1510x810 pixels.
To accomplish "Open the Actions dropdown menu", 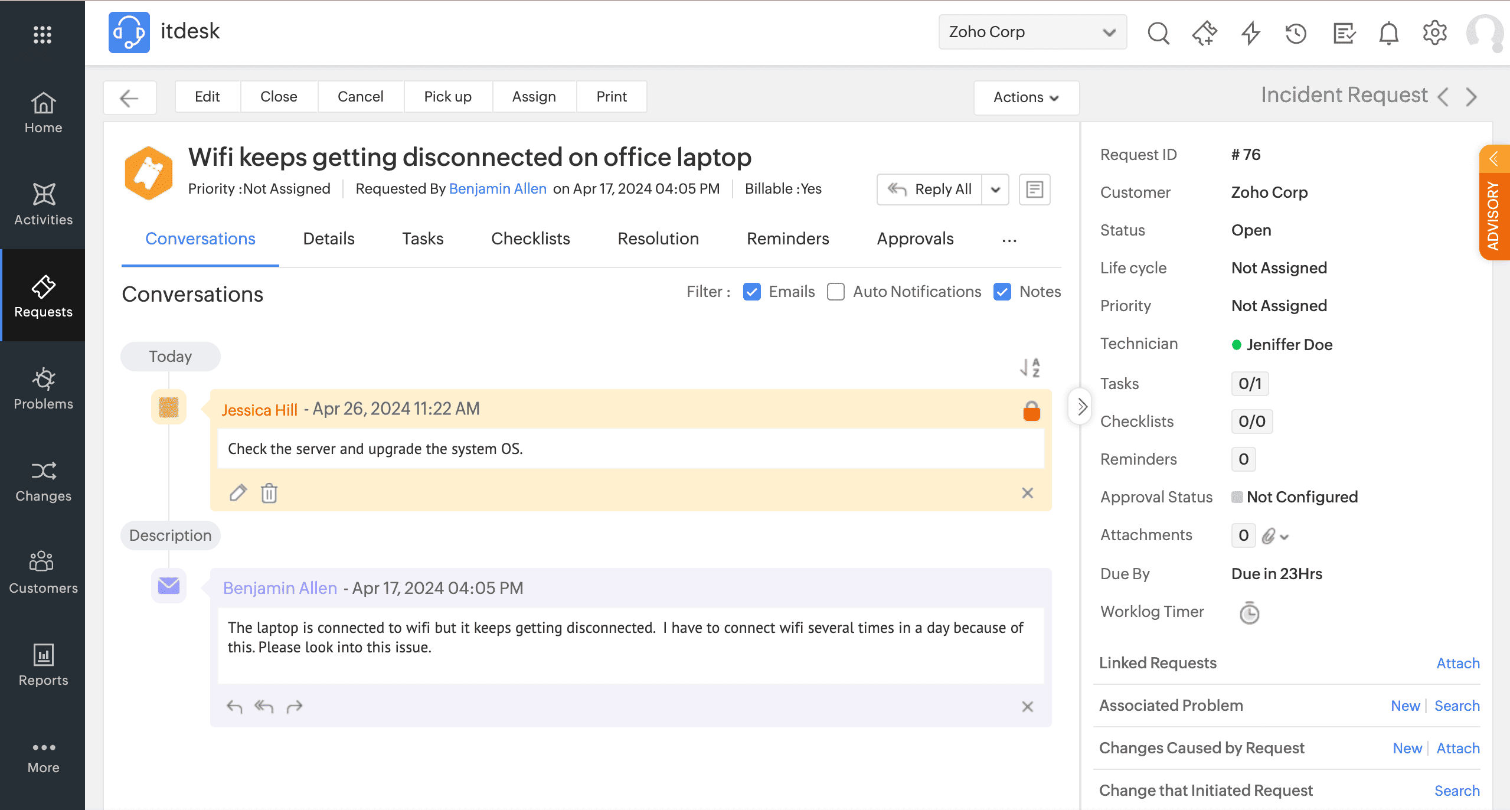I will (x=1026, y=97).
